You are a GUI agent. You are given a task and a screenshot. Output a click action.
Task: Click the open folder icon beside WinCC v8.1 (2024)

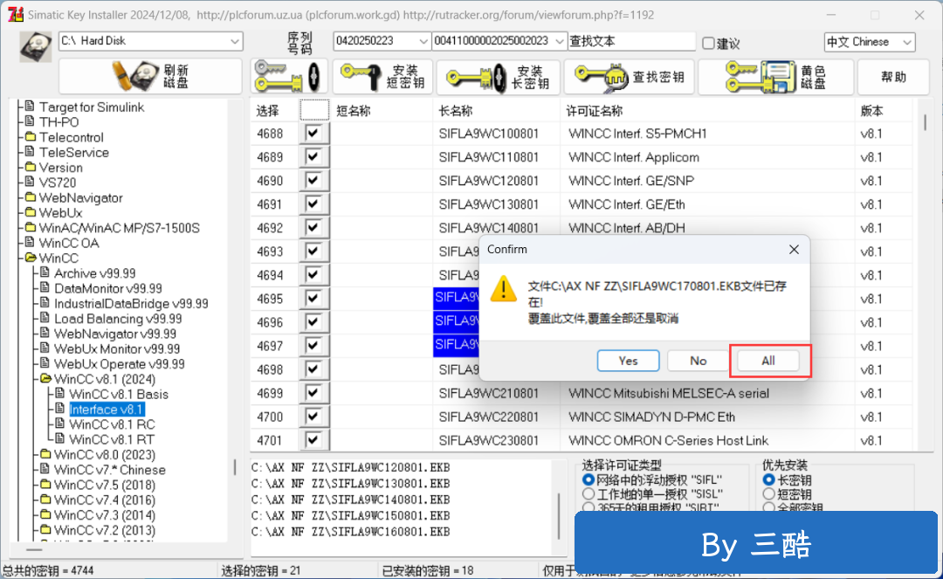tap(45, 379)
